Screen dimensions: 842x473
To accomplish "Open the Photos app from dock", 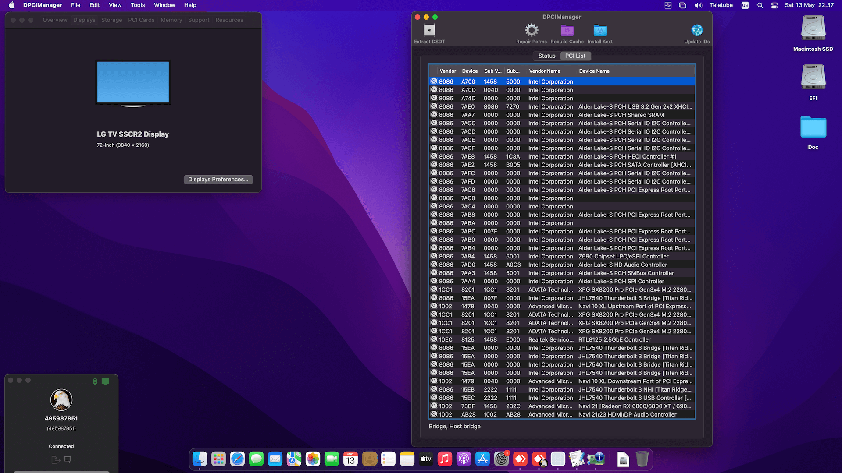I will click(313, 459).
